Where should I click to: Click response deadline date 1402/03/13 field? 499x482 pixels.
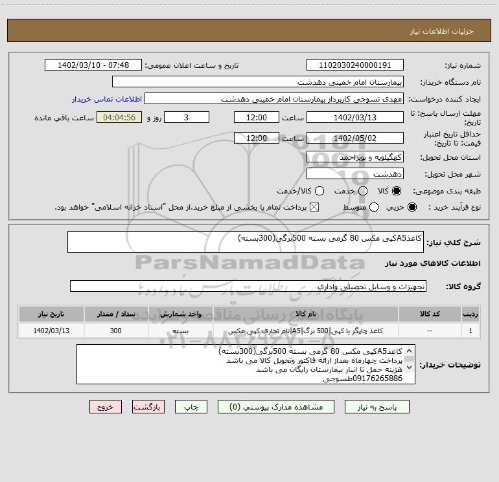pyautogui.click(x=355, y=117)
